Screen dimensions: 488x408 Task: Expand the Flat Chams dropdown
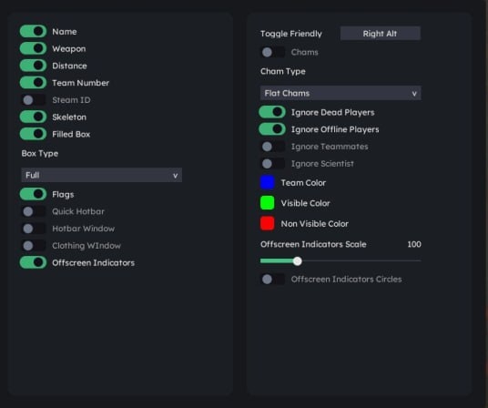pos(341,93)
